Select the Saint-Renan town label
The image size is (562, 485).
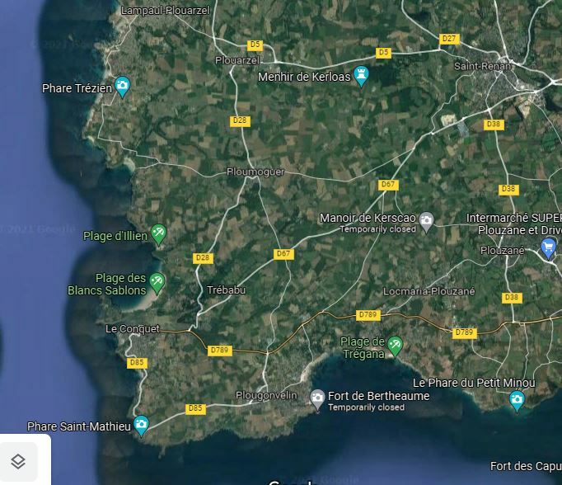tap(482, 66)
